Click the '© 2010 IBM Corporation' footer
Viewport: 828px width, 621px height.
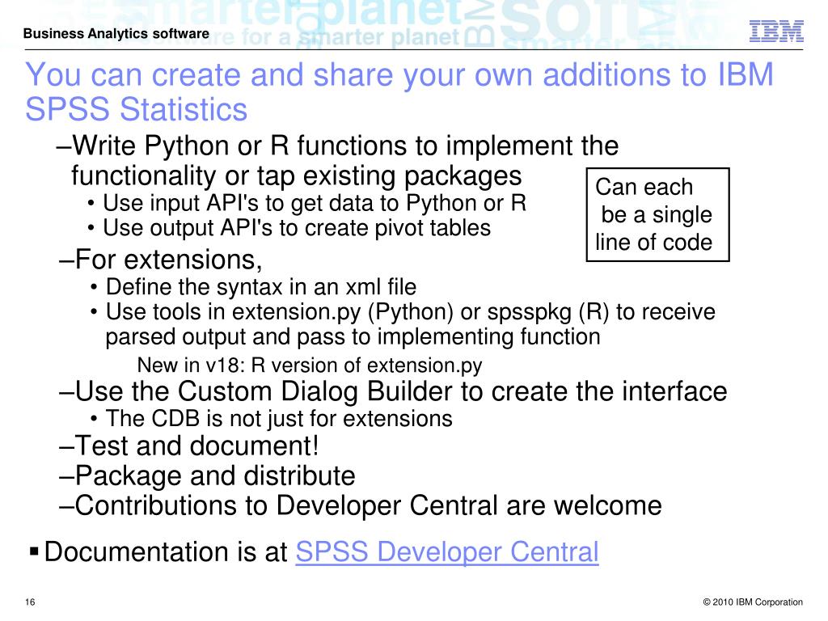[753, 602]
